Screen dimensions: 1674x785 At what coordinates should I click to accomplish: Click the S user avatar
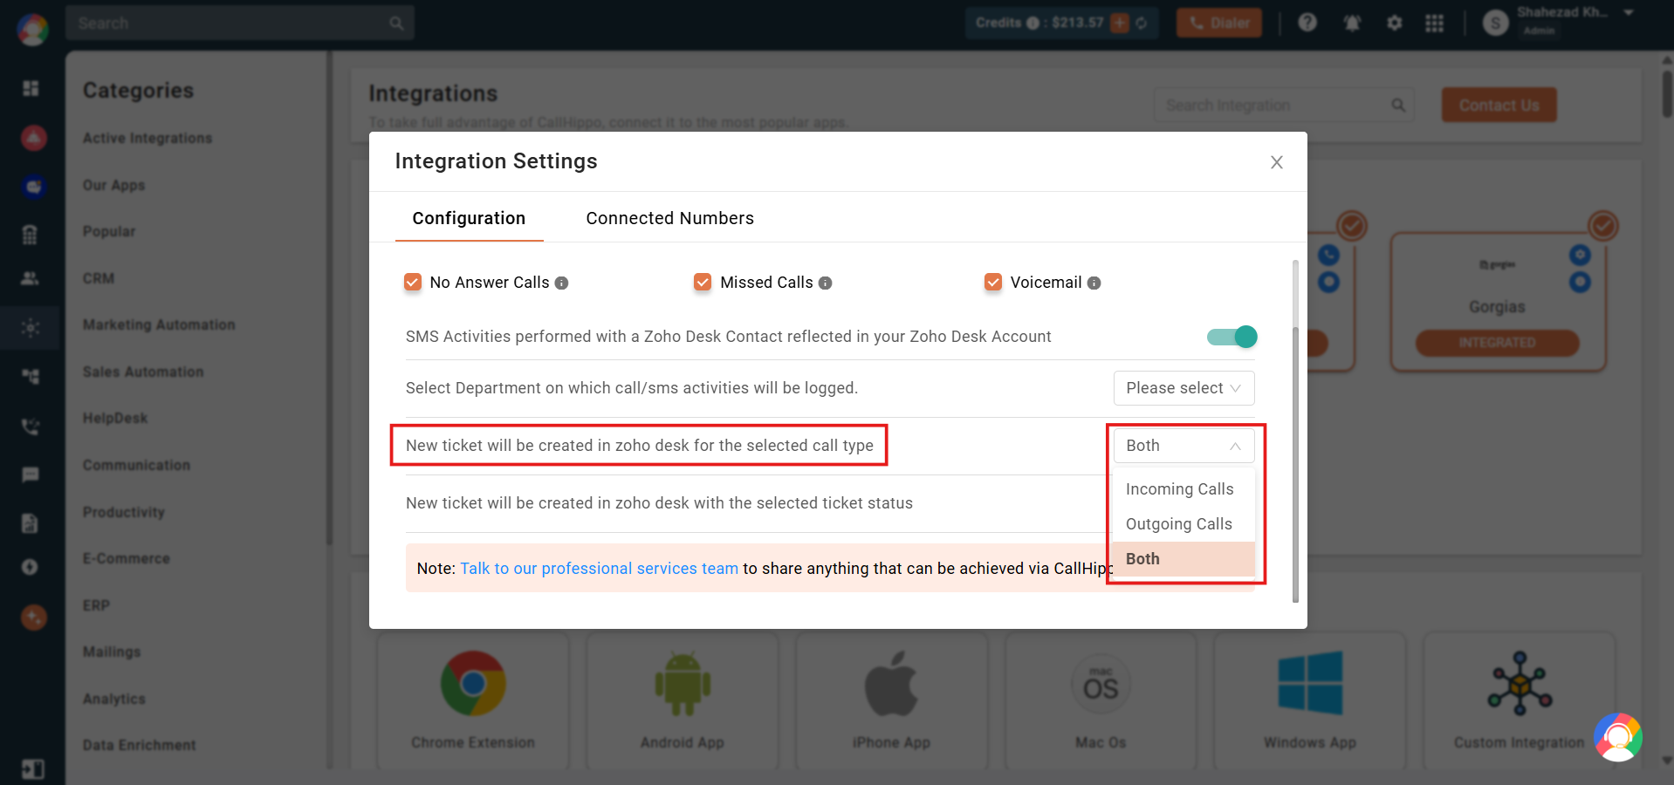1496,24
